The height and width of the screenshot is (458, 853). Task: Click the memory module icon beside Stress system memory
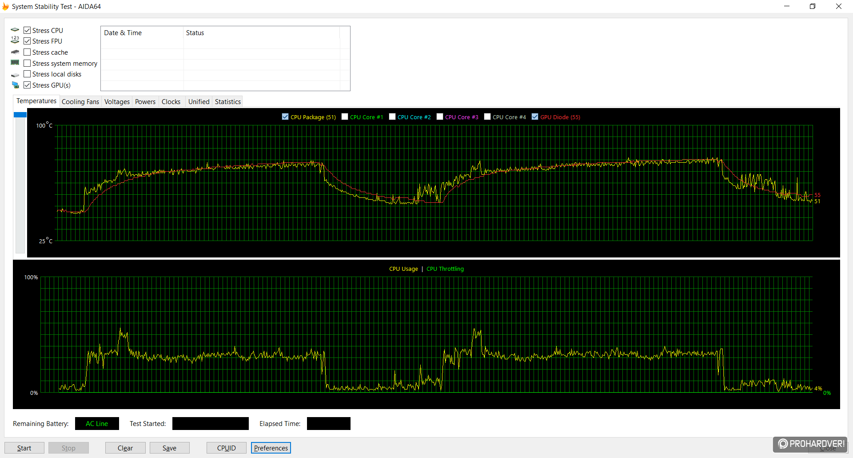tap(15, 63)
